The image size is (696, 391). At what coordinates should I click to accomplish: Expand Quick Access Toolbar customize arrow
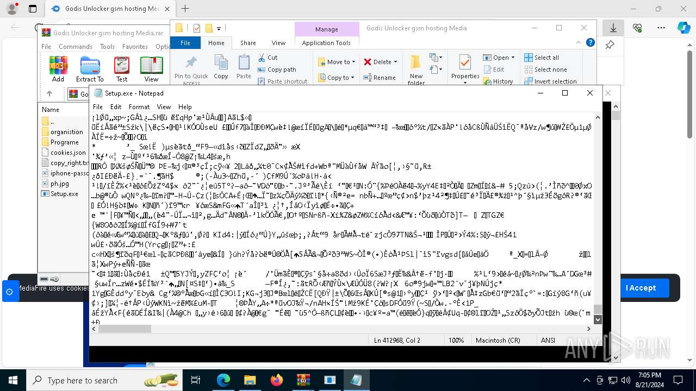click(219, 28)
